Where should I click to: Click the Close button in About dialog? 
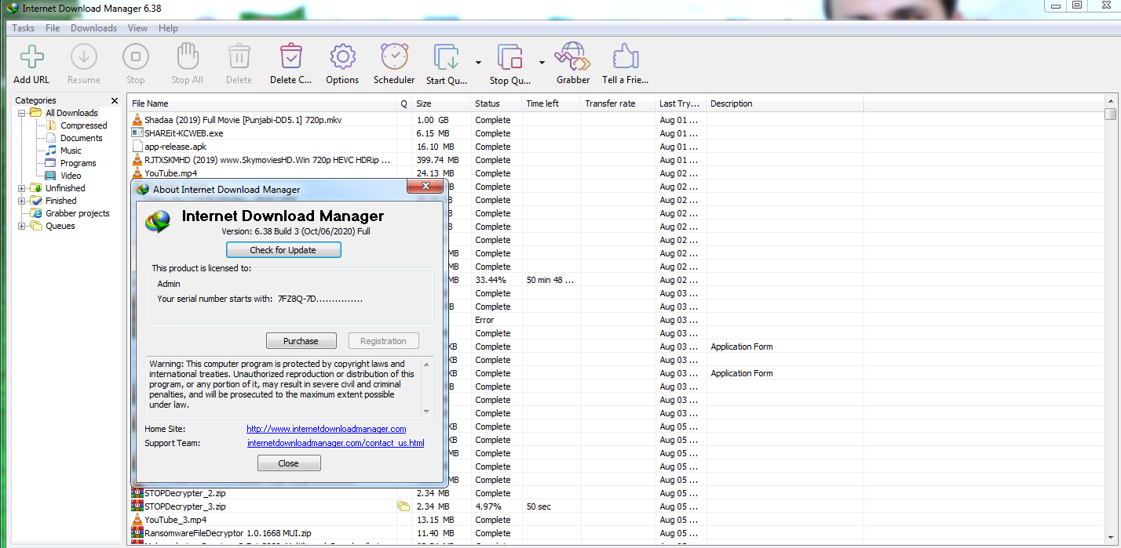click(x=289, y=463)
